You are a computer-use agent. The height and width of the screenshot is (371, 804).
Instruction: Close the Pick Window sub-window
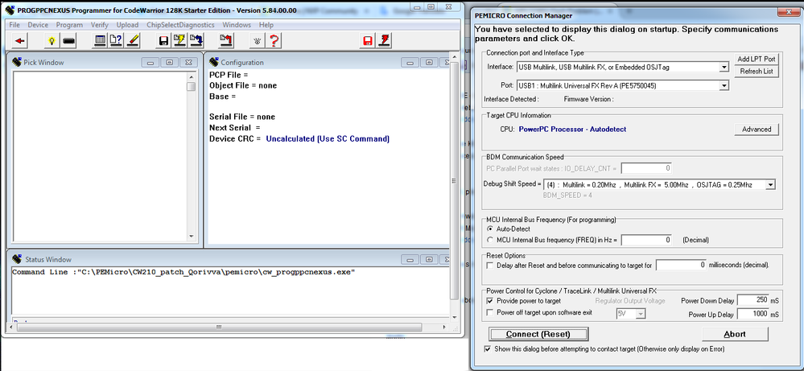click(188, 63)
